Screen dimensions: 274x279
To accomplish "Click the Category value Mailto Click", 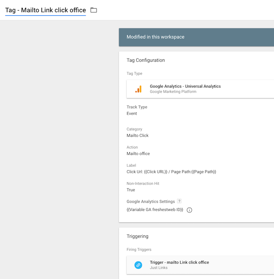I will [x=138, y=136].
